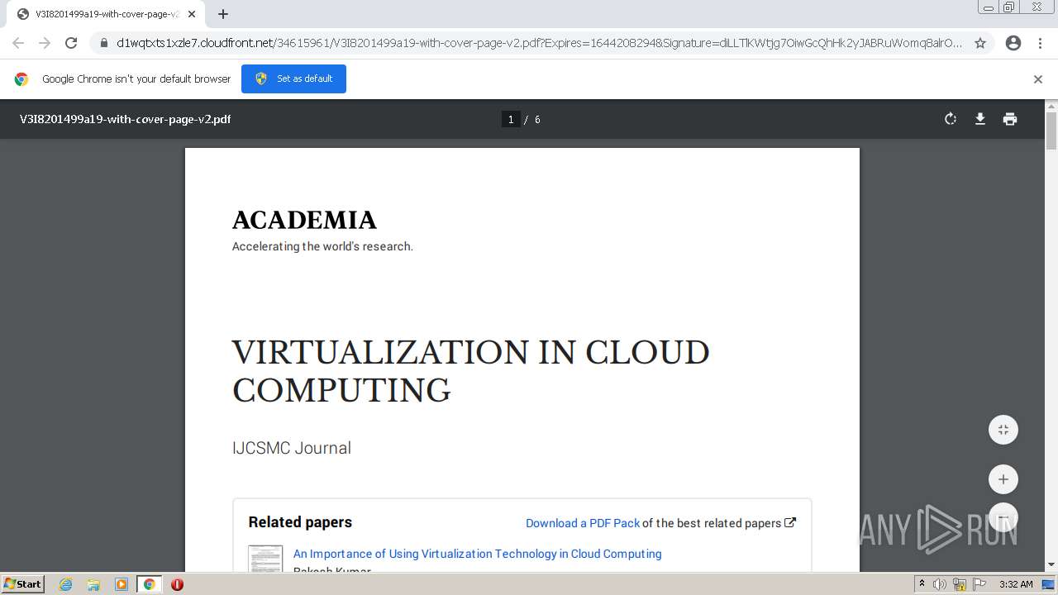1058x595 pixels.
Task: Open the network tray icon
Action: [x=960, y=584]
